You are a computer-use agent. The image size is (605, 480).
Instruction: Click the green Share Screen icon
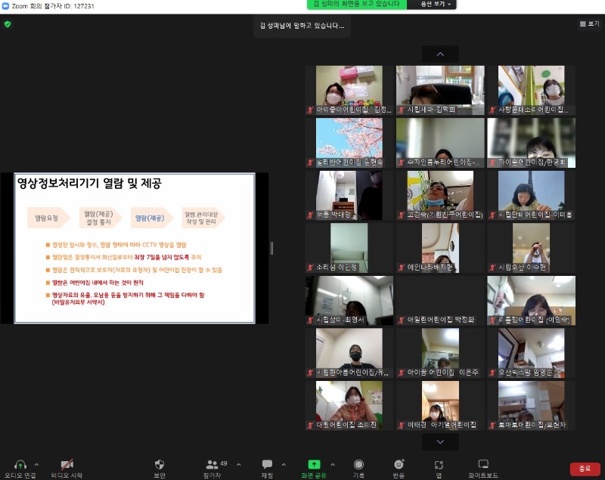click(x=315, y=465)
